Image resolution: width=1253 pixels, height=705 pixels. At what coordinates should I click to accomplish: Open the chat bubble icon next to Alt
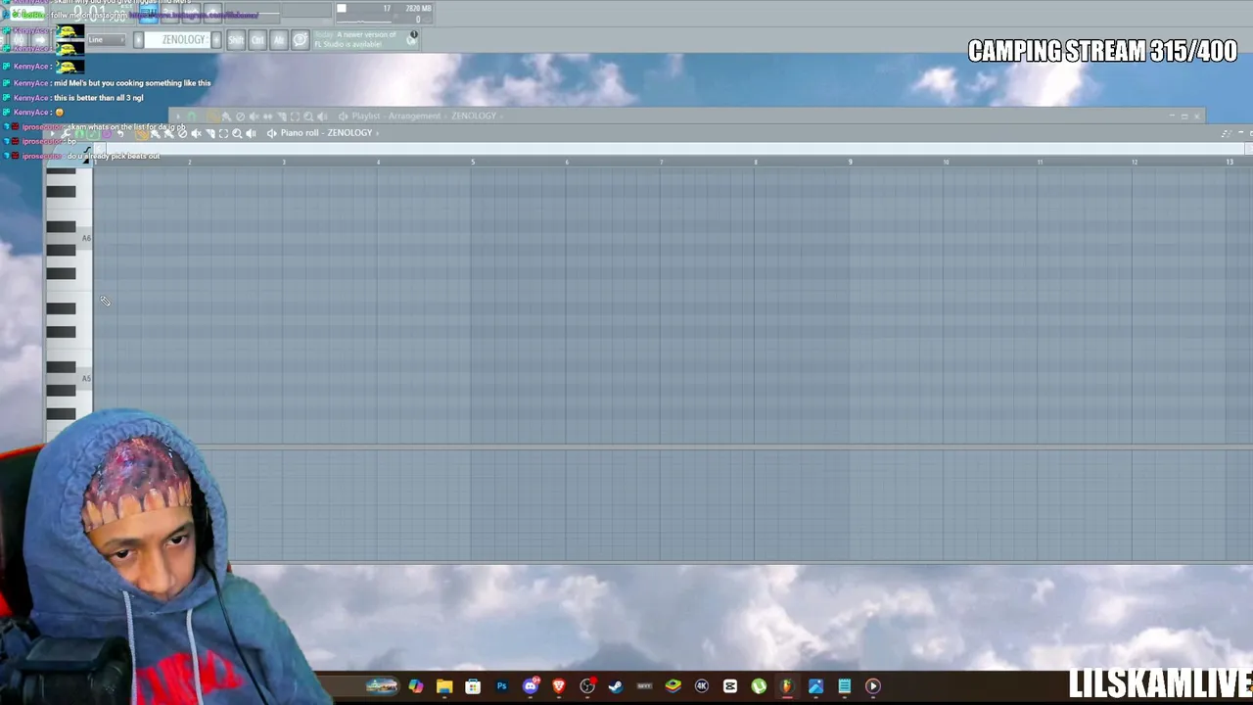point(300,39)
